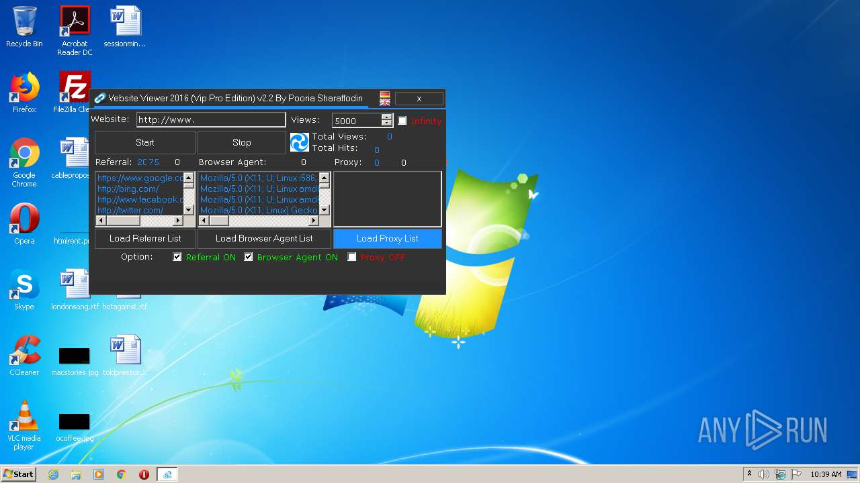Open Recycle Bin on desktop
This screenshot has height=483, width=860.
coord(24,28)
